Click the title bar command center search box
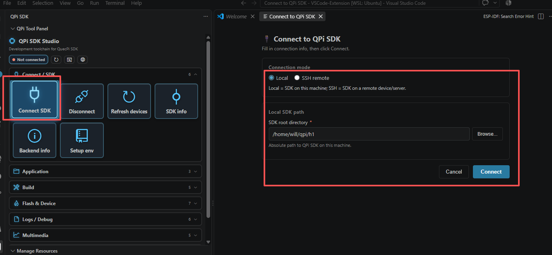 tap(369, 3)
